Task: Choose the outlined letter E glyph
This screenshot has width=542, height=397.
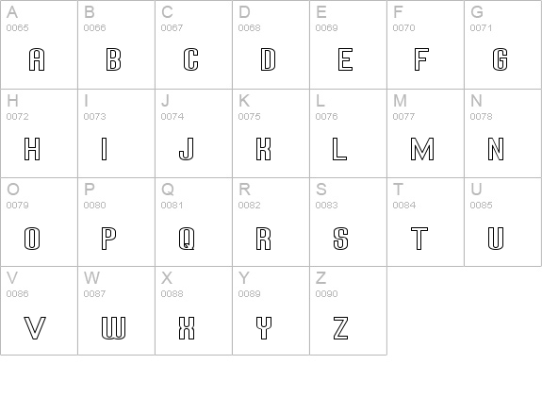Action: click(345, 59)
